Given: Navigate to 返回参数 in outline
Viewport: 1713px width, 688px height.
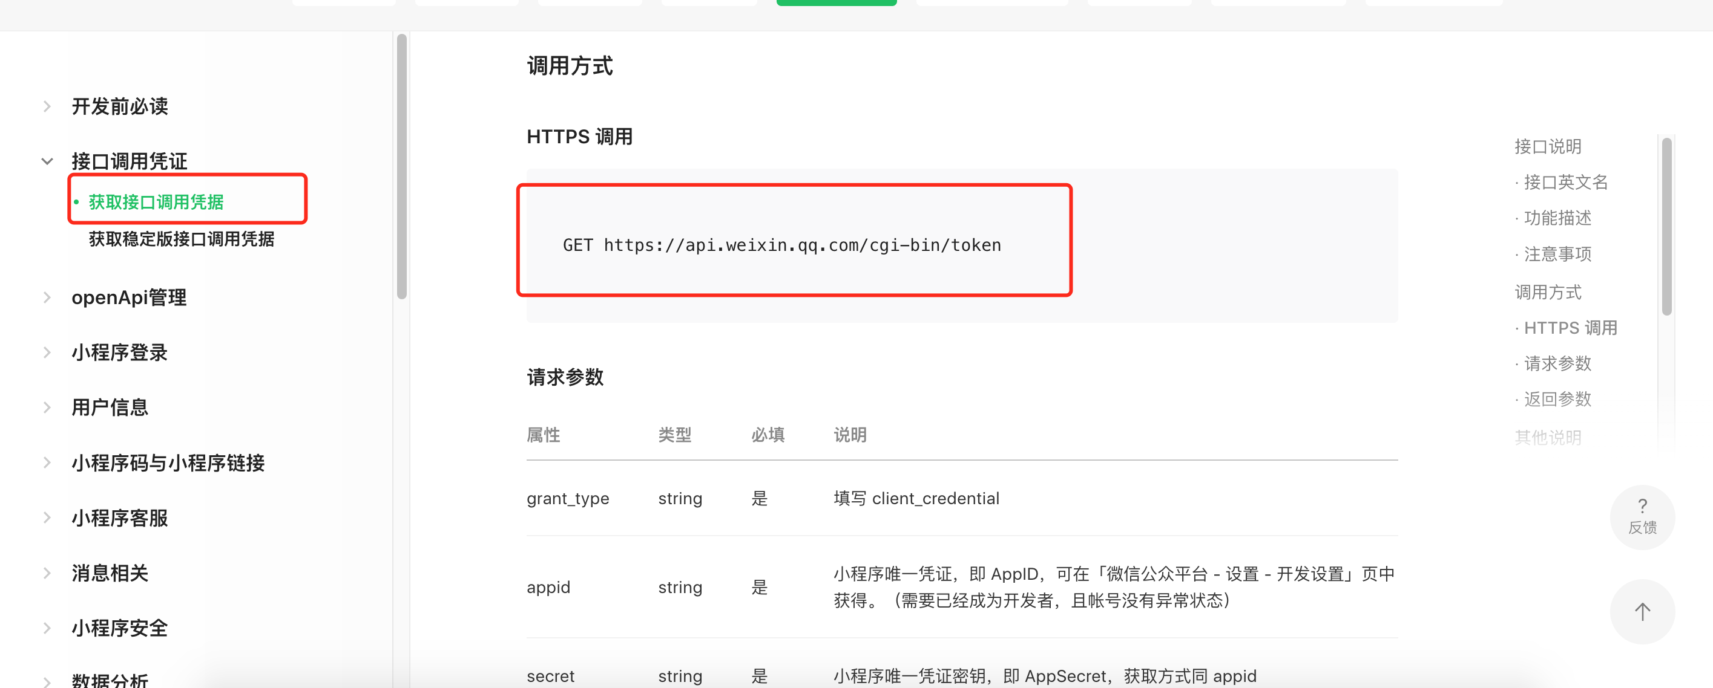Looking at the screenshot, I should click(x=1557, y=398).
